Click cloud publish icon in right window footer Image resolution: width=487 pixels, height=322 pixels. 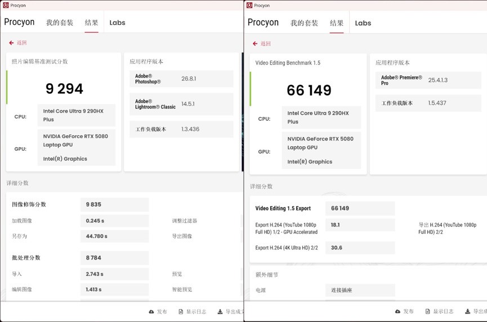[x=397, y=311]
